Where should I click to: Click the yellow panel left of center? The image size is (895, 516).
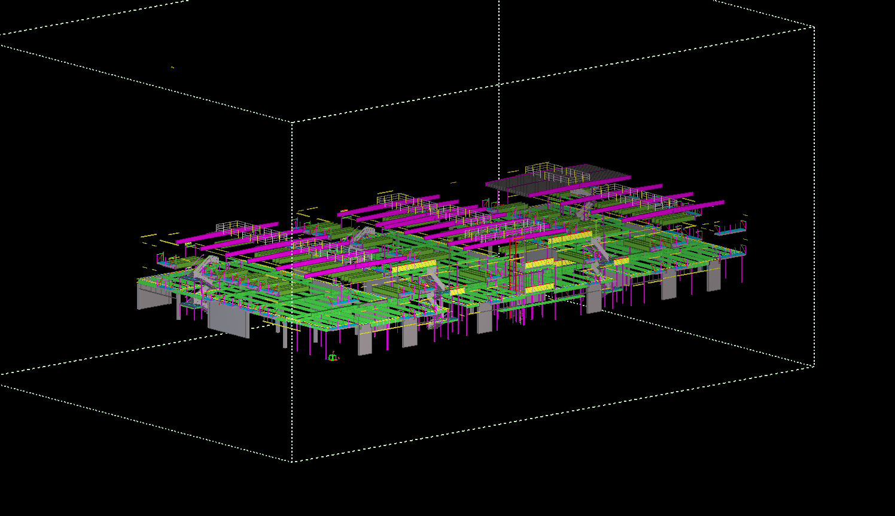pyautogui.click(x=414, y=266)
